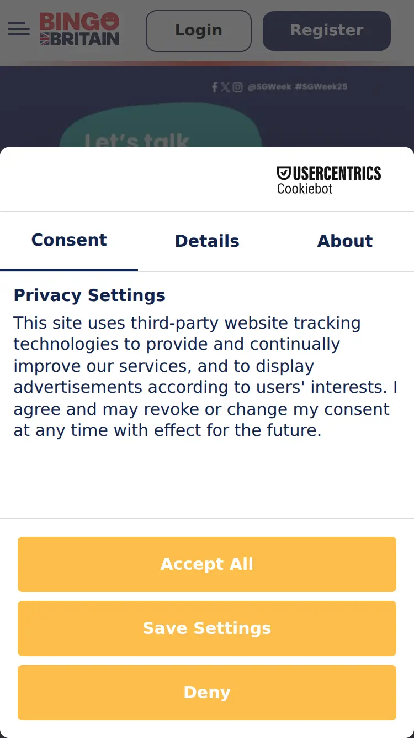Deny cookie consent

pyautogui.click(x=207, y=693)
